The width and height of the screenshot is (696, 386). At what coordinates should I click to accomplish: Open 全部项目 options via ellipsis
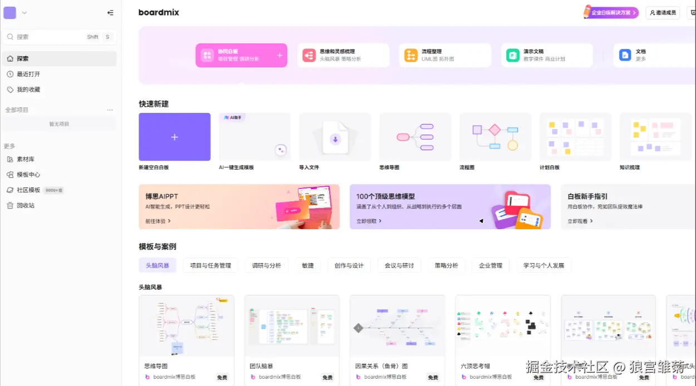[110, 110]
